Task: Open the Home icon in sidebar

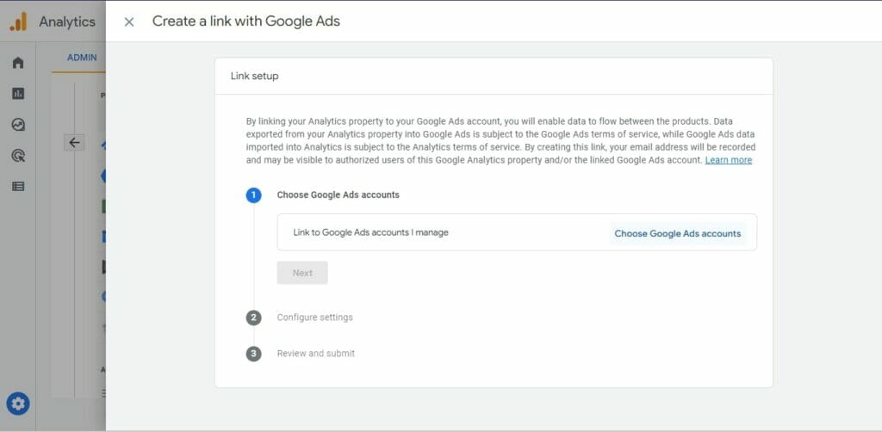Action: pos(18,62)
